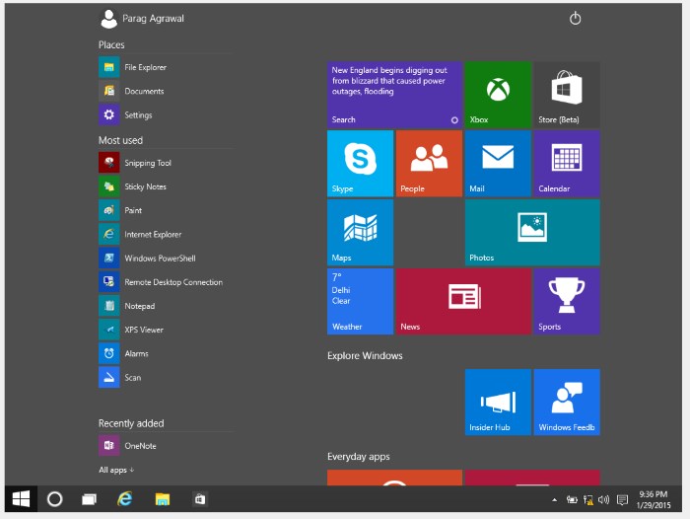Screen dimensions: 690x519
Task: Open the Windows Feedback tile
Action: tap(567, 403)
